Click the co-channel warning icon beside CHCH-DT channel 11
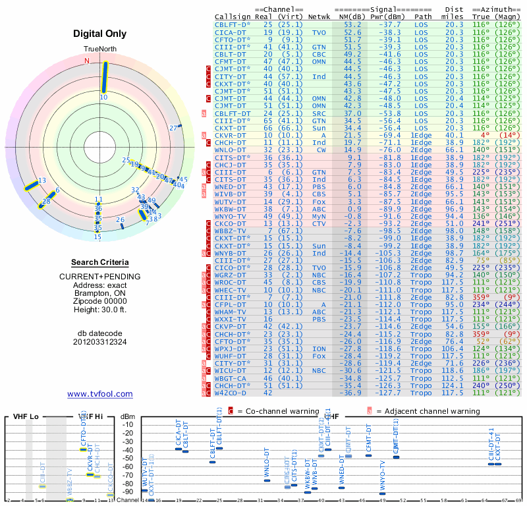Viewport: 527px width, 506px height. click(208, 143)
